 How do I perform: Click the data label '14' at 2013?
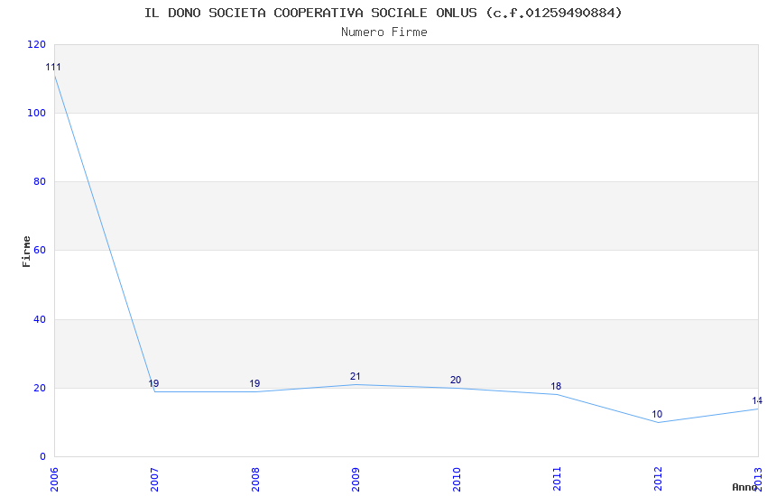[x=757, y=400]
